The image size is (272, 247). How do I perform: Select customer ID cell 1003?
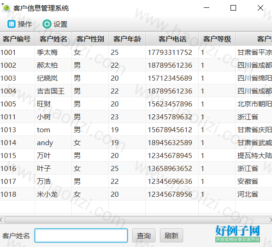point(18,78)
